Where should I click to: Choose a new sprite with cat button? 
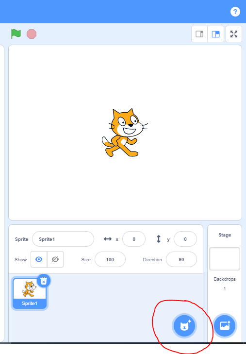pyautogui.click(x=184, y=326)
